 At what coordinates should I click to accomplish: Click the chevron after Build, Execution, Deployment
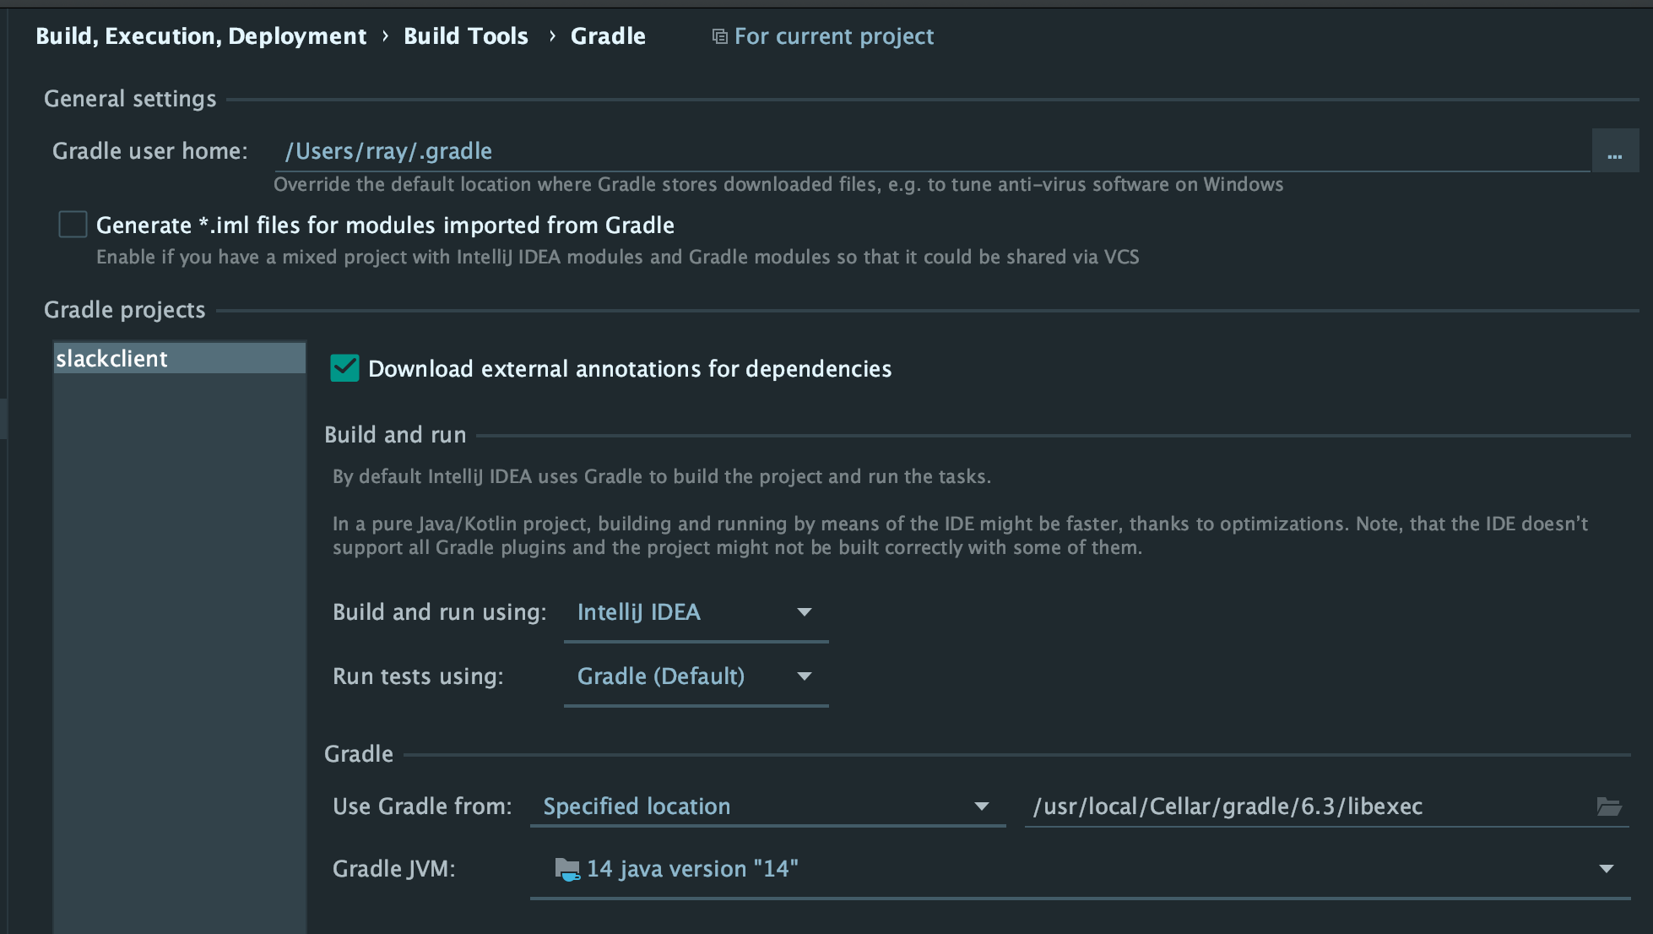click(385, 36)
